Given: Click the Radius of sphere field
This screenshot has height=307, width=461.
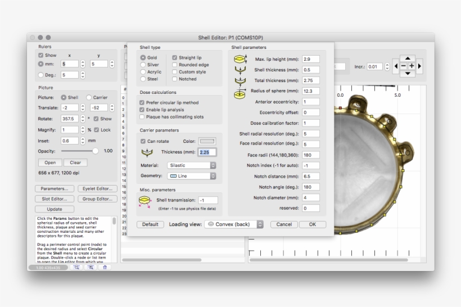Looking at the screenshot, I should coord(311,91).
